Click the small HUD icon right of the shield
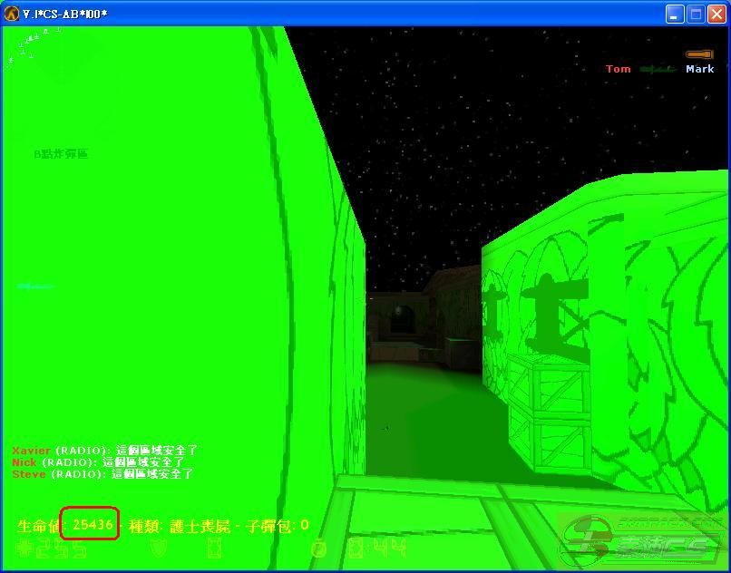This screenshot has height=573, width=731. 215,549
